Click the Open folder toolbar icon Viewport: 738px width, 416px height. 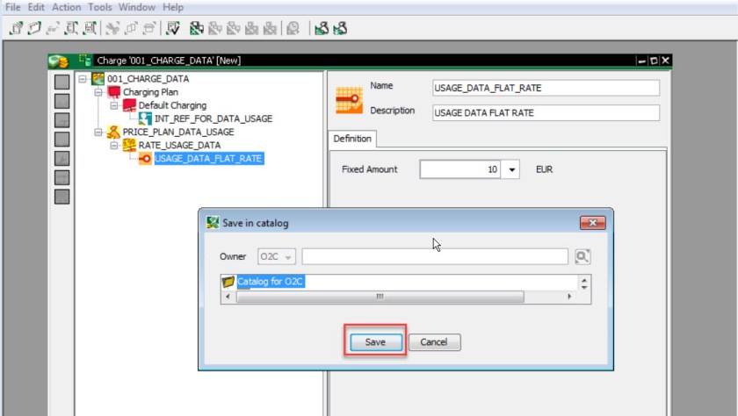click(x=34, y=28)
